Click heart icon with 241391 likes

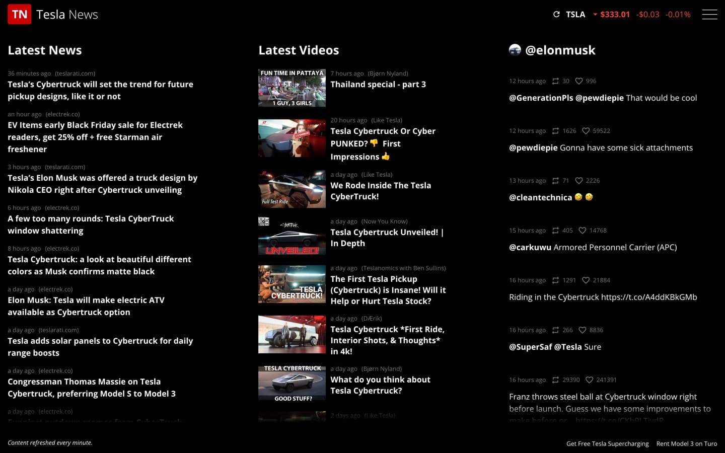click(x=589, y=380)
